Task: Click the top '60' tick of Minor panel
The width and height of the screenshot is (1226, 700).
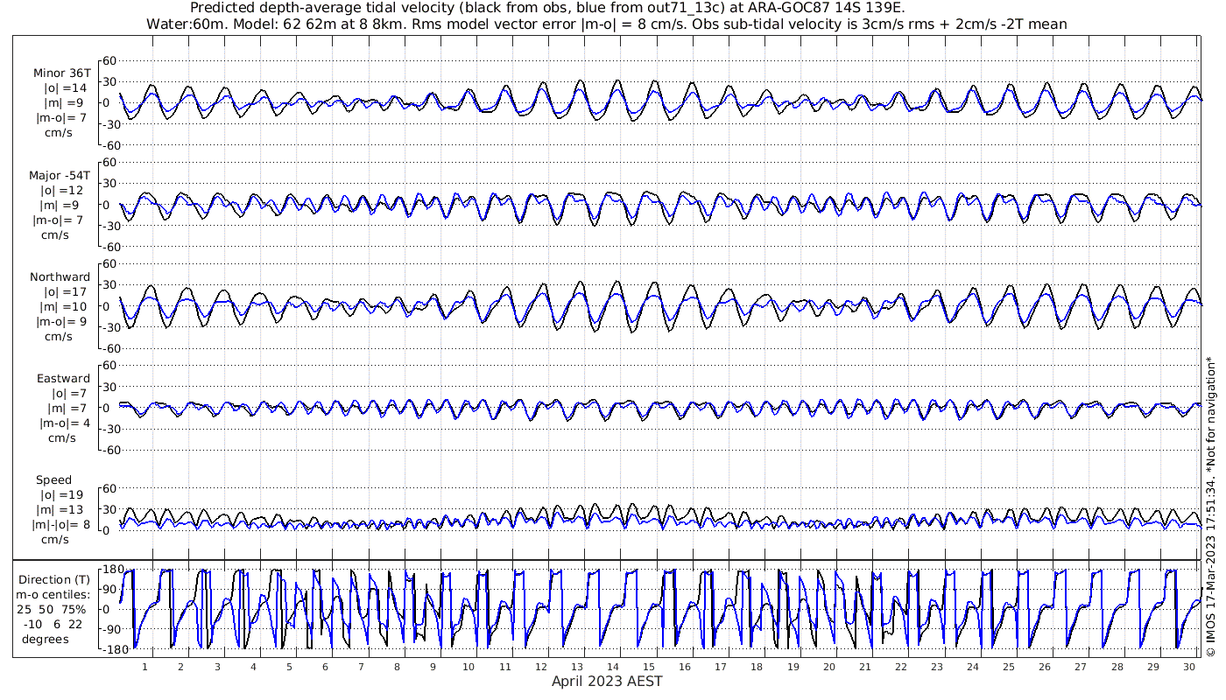Action: click(x=110, y=60)
